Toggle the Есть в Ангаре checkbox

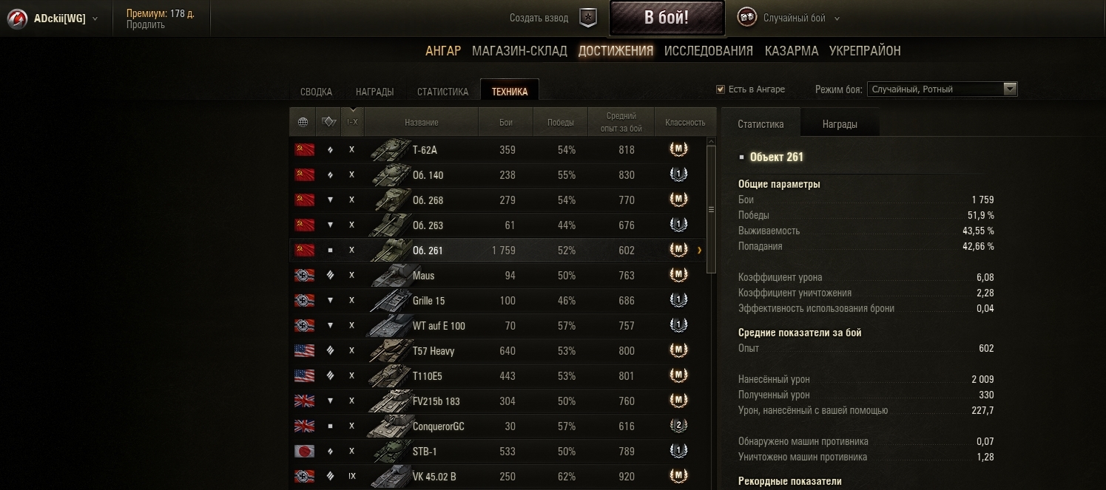(721, 89)
